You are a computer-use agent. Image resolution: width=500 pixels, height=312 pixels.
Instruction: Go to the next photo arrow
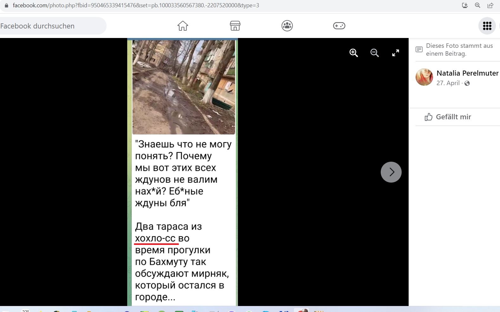point(391,172)
